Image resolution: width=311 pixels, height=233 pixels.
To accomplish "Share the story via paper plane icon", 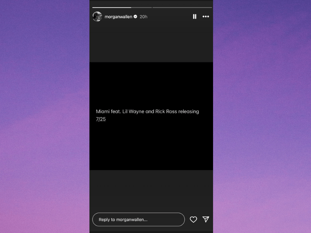I will click(x=206, y=219).
